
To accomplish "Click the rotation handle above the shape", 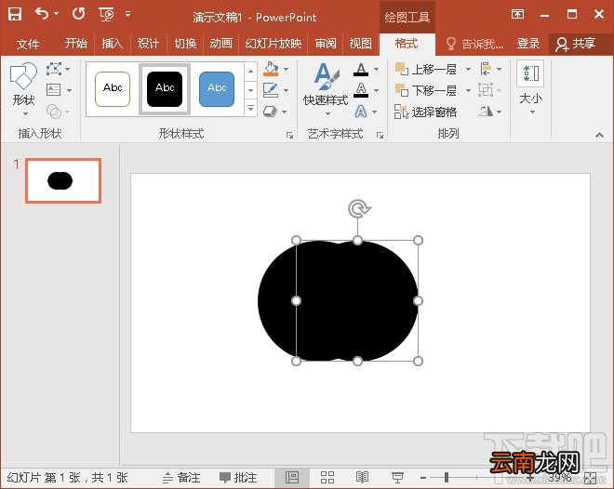I will (x=359, y=208).
